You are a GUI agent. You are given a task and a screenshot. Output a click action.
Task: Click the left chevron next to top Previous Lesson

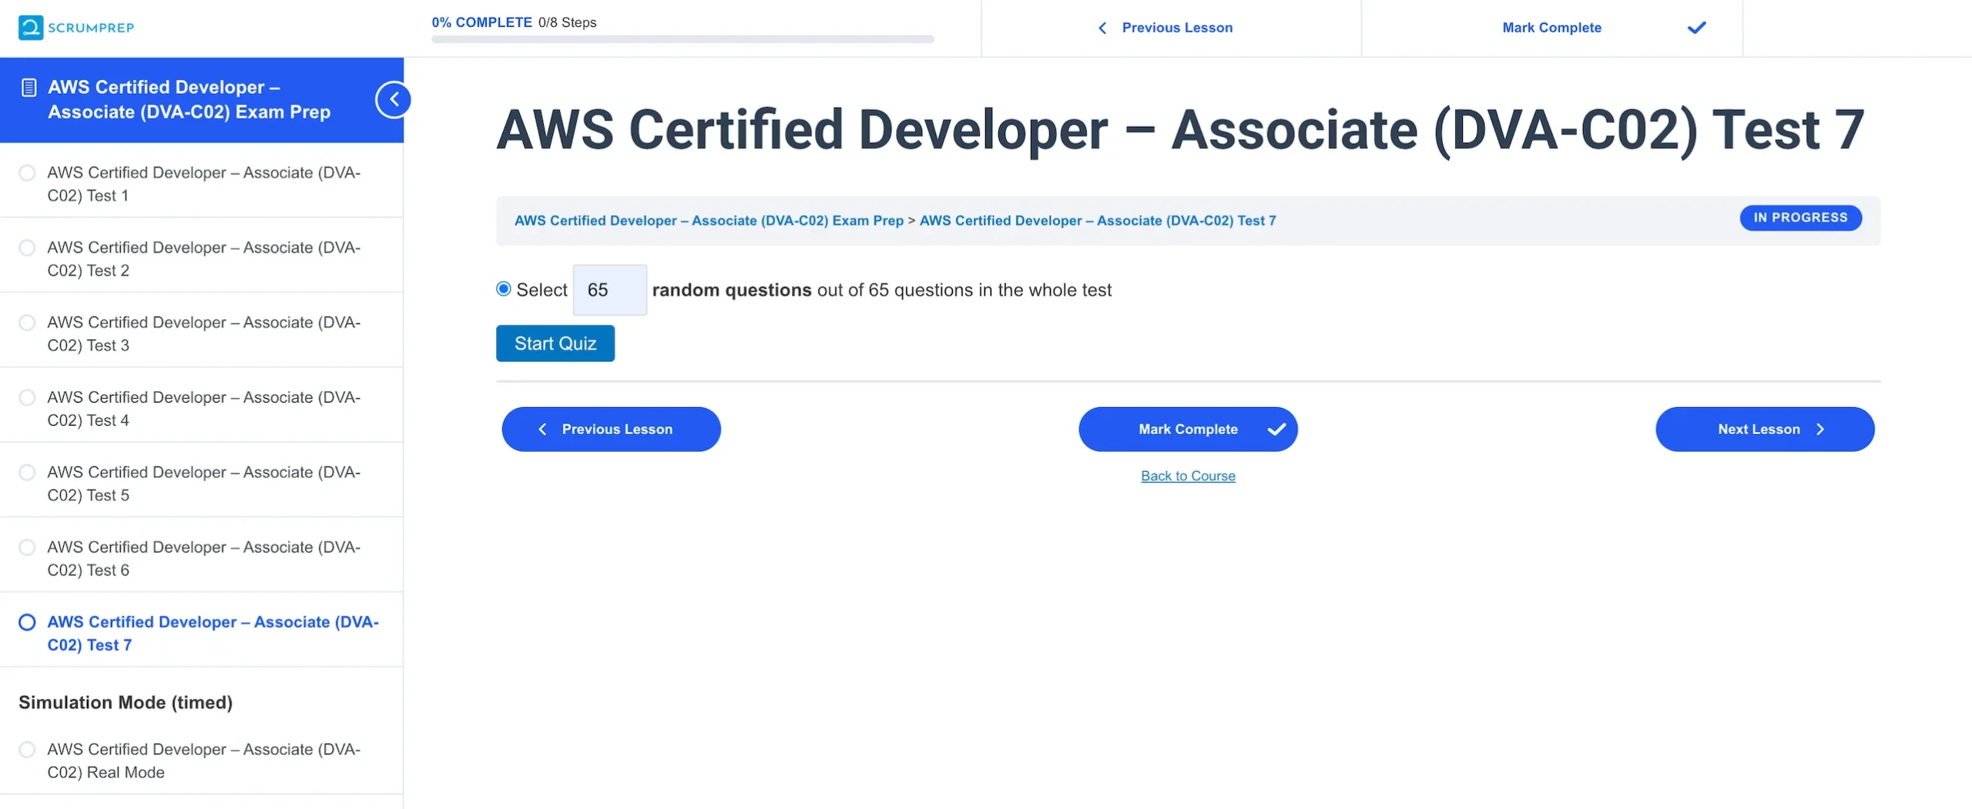tap(1102, 28)
